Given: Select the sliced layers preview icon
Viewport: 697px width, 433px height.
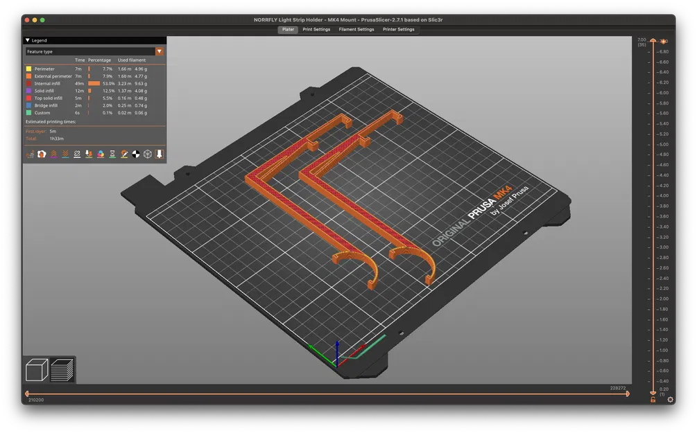Looking at the screenshot, I should tap(62, 370).
